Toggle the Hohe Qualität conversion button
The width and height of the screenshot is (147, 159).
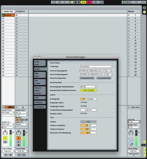coord(88,90)
